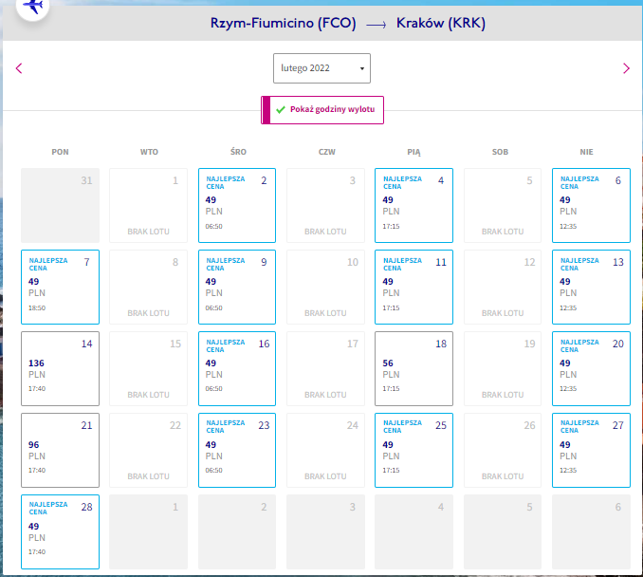Click the PIĄ weekday header
The width and height of the screenshot is (643, 577).
[x=413, y=152]
